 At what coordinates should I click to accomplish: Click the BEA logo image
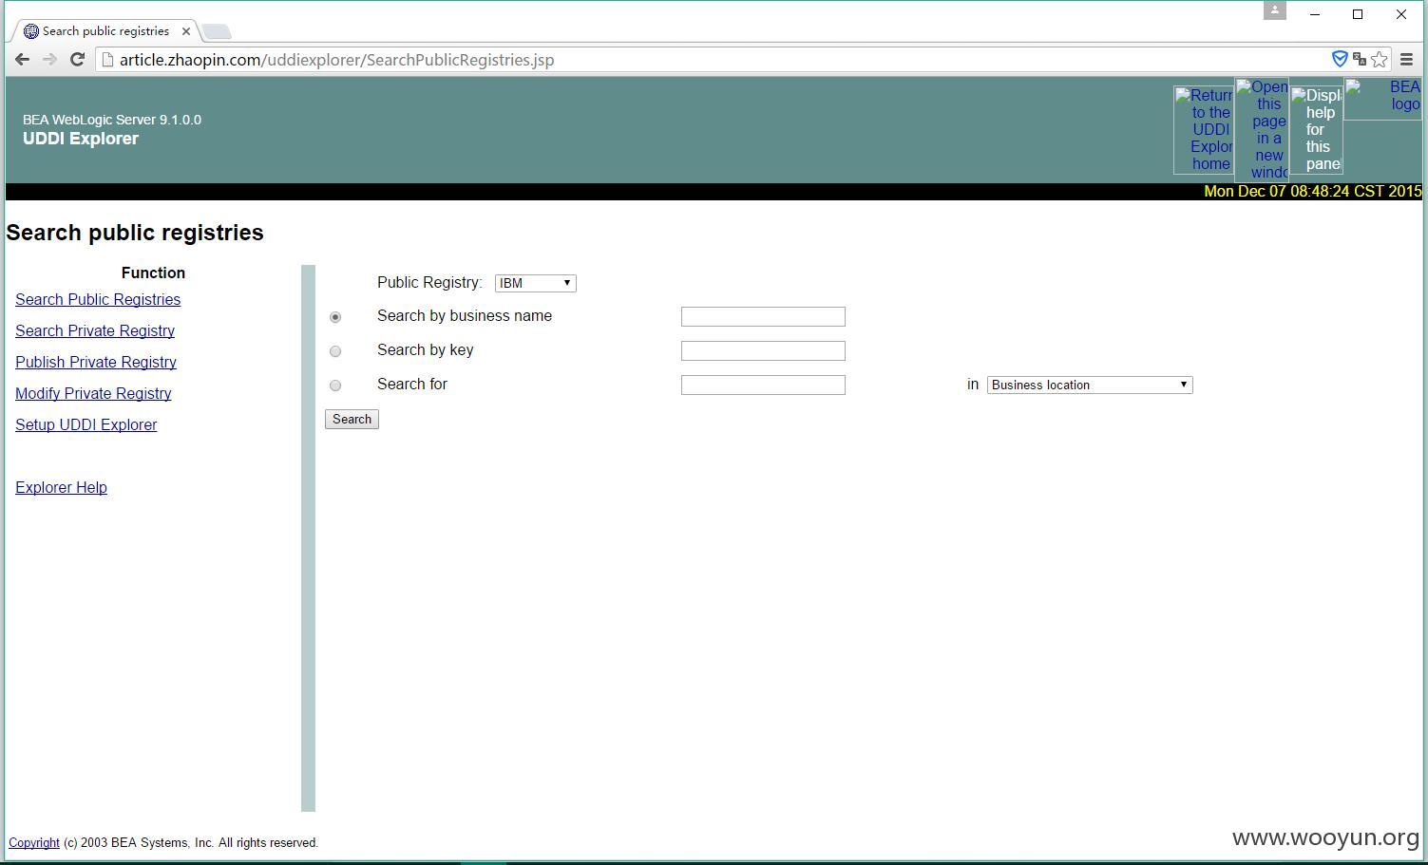[x=1383, y=99]
